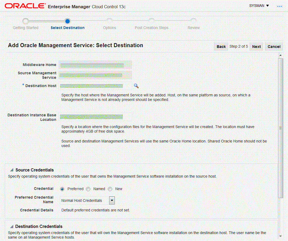This screenshot has width=288, height=241.
Task: Jump to the Review step
Action: pos(194,28)
